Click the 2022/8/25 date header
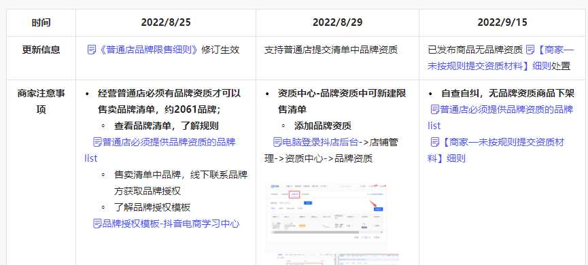 (x=166, y=22)
